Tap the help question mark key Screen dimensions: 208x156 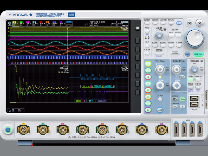click(183, 107)
